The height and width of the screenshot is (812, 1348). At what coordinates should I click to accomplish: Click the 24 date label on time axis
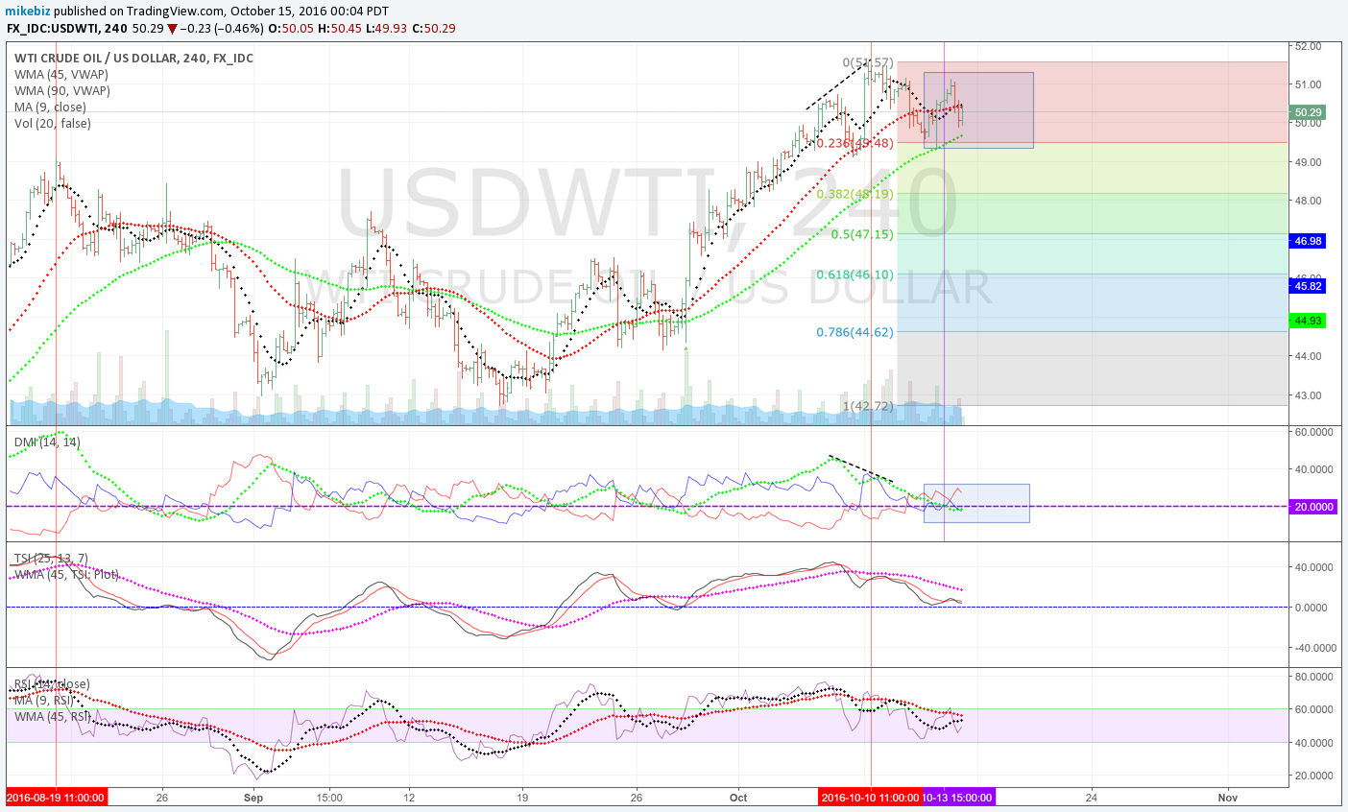point(1092,798)
